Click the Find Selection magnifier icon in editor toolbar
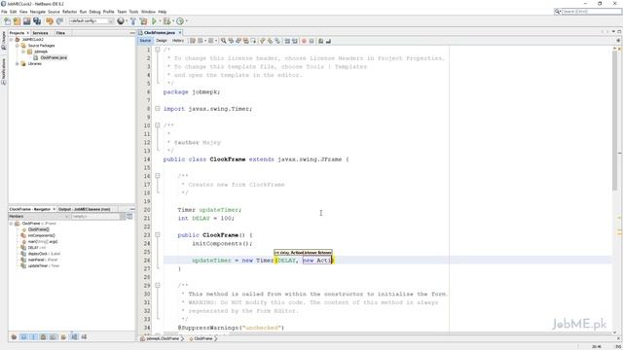The image size is (623, 350). [x=223, y=41]
